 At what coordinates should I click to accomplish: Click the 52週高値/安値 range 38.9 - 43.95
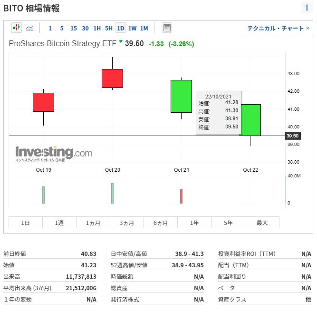pos(188,265)
